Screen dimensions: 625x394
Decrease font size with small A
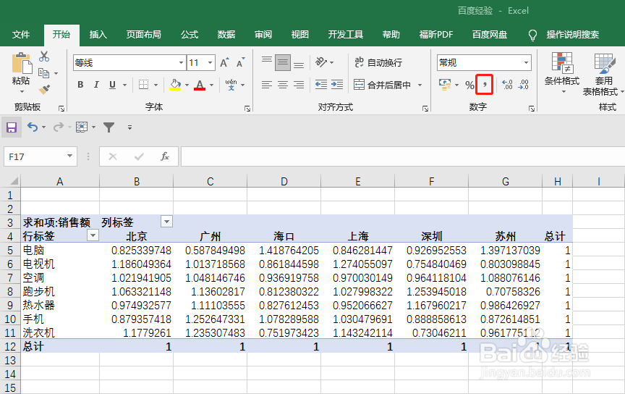pyautogui.click(x=240, y=63)
